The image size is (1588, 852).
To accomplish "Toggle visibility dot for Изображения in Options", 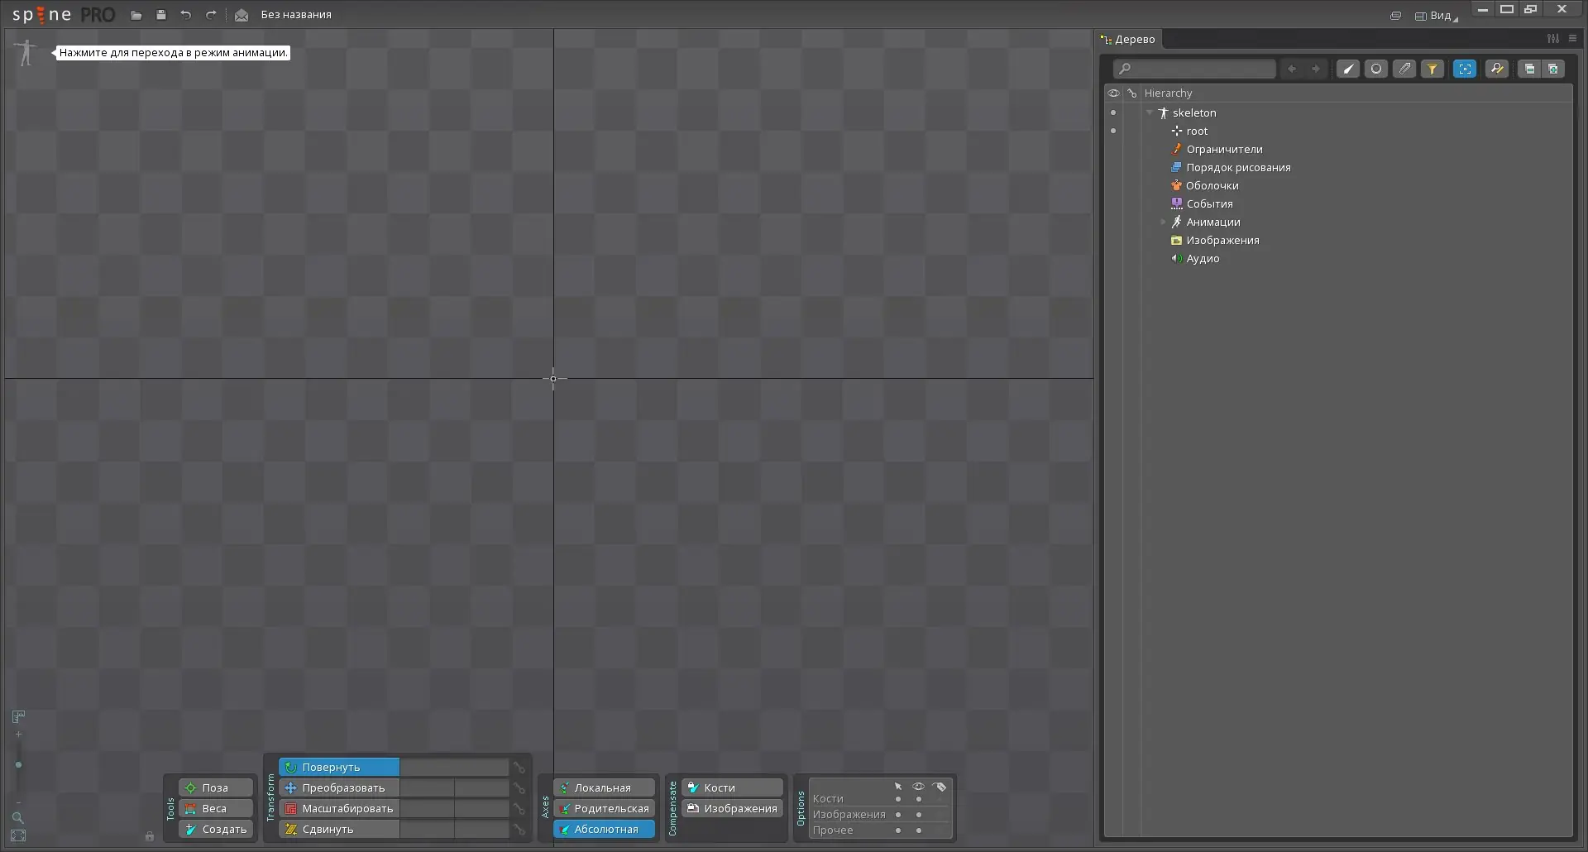I will pyautogui.click(x=919, y=815).
